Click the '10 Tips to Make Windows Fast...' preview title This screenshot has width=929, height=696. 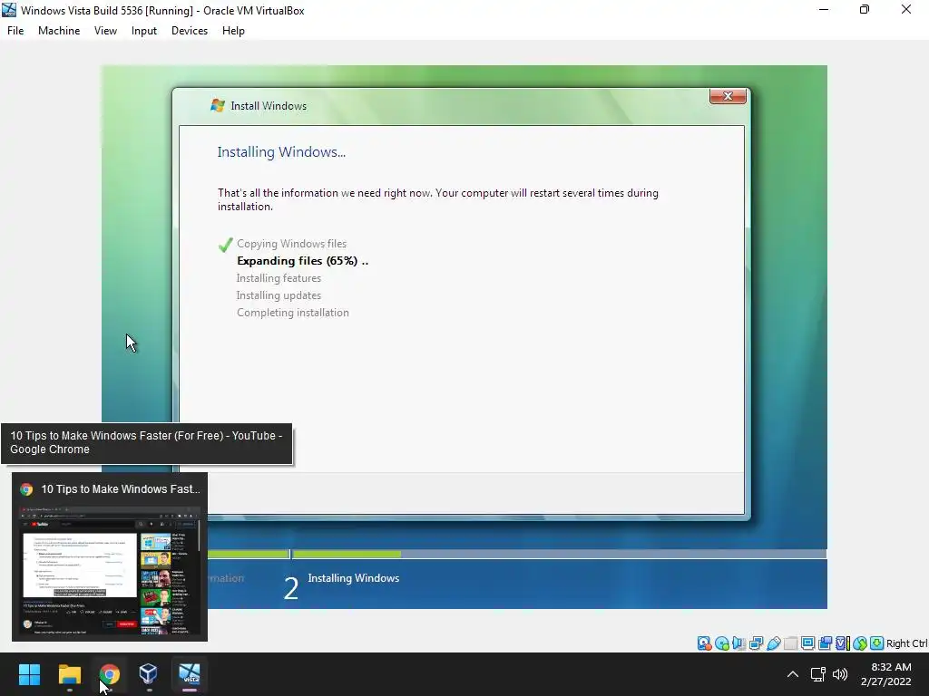[121, 489]
